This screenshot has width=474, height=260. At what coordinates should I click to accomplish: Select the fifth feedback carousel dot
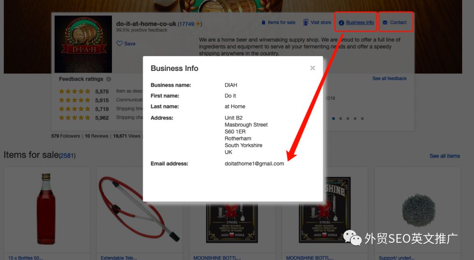[362, 119]
